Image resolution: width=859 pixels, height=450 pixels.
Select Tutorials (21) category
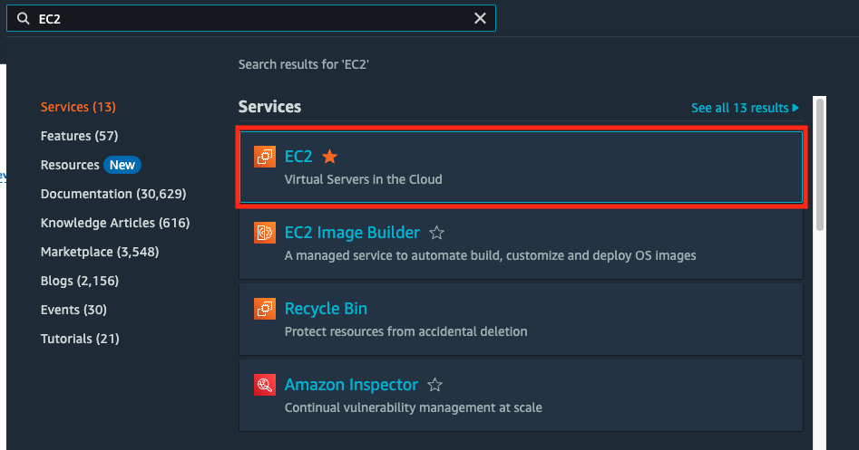(x=80, y=339)
